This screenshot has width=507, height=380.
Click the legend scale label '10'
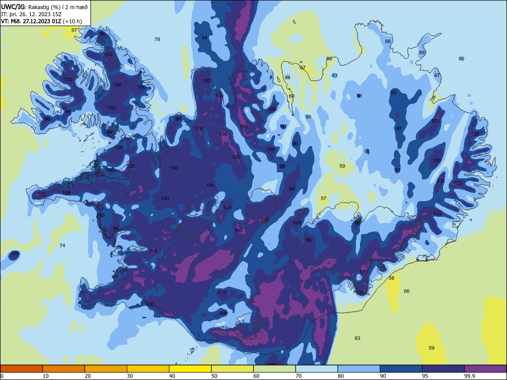[46, 376]
